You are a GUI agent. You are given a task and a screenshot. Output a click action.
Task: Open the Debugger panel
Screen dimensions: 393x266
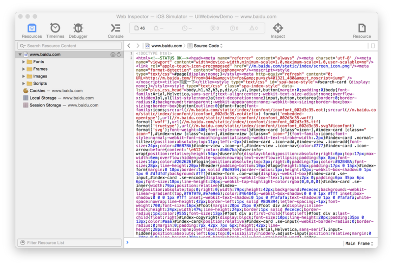pos(78,30)
